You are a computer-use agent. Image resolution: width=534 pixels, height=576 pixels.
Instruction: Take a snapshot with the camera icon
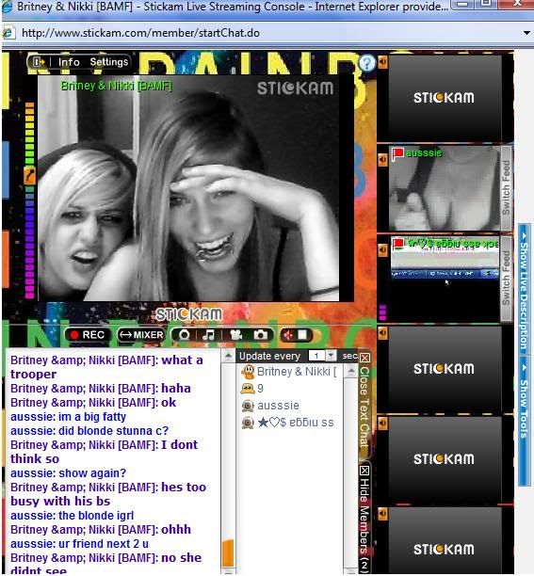point(261,335)
